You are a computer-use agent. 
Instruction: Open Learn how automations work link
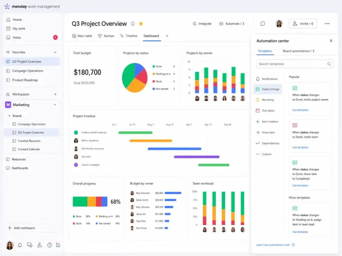pos(276,245)
